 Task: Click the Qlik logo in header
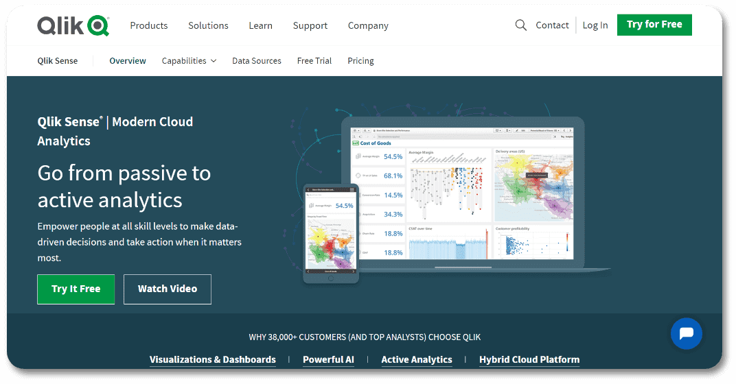pyautogui.click(x=73, y=26)
